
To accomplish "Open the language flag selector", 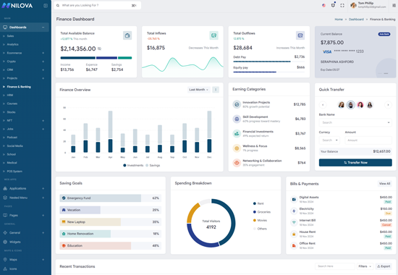I will (x=323, y=5).
